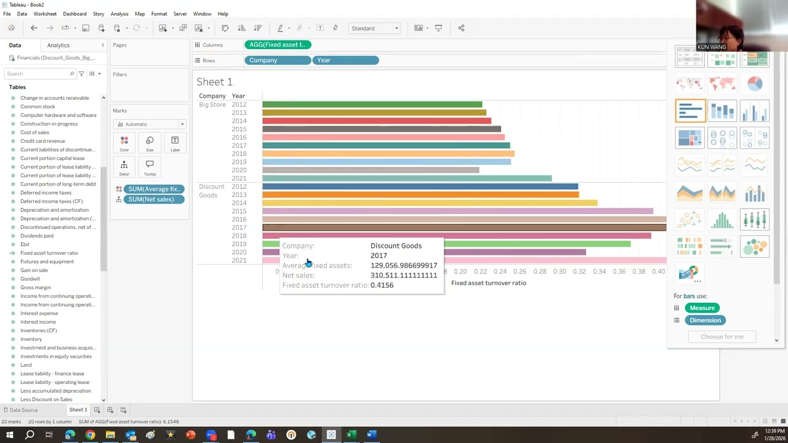Open the Analysis menu
788x443 pixels.
click(x=119, y=14)
